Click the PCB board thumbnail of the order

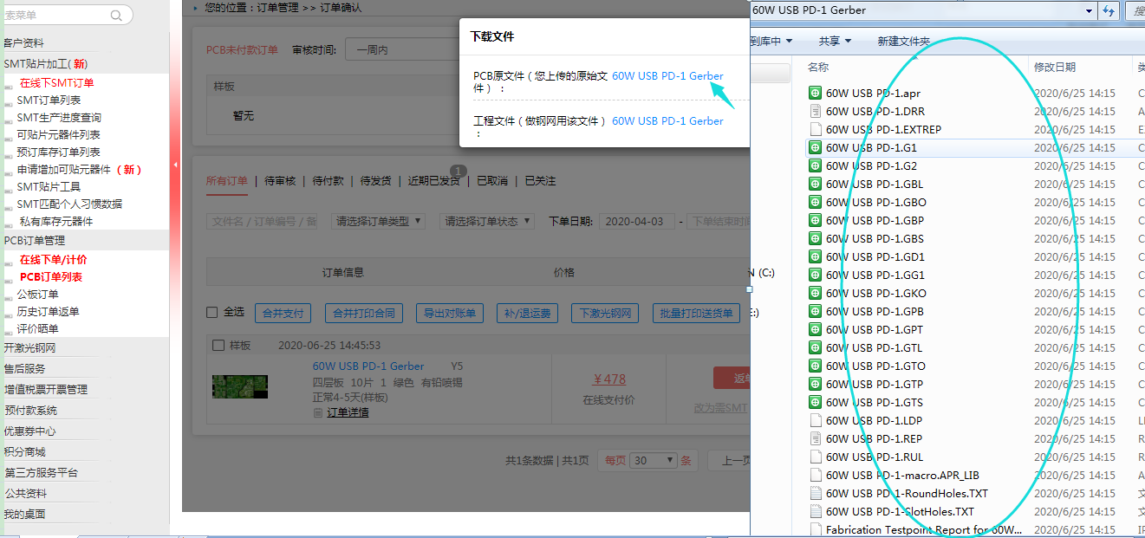[x=240, y=386]
